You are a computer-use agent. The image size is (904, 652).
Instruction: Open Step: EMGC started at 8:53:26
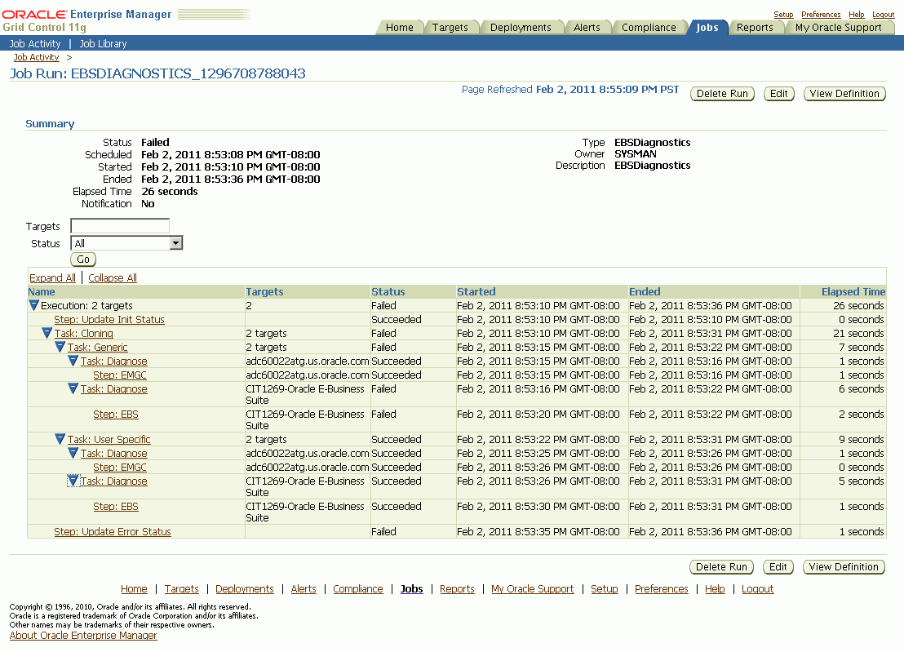coord(120,467)
